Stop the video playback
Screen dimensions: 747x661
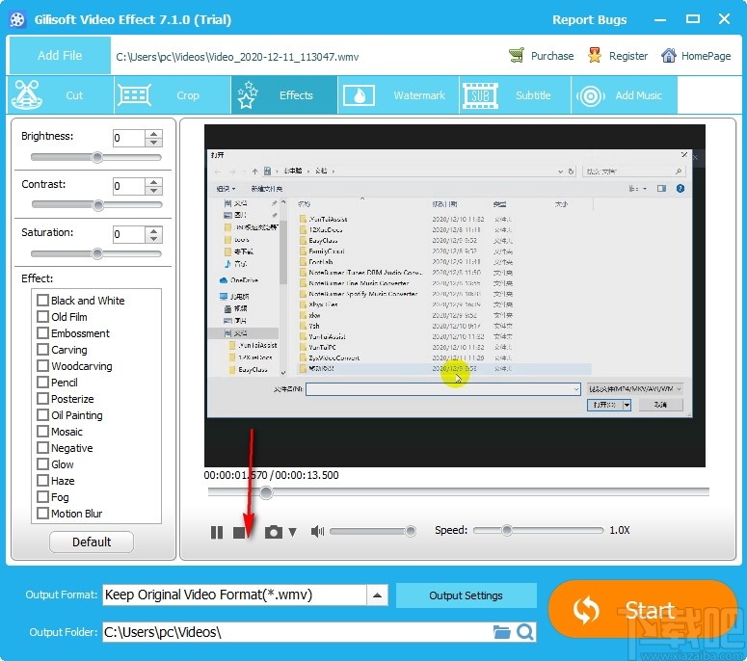tap(239, 532)
